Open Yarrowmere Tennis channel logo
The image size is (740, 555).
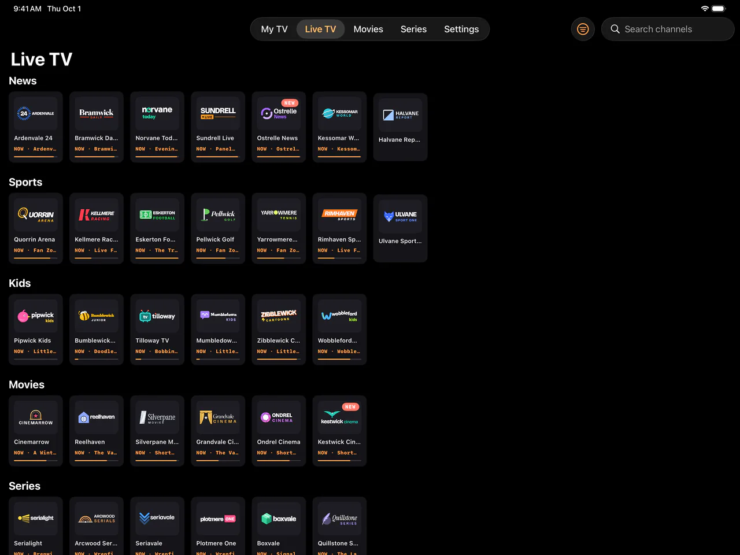pos(279,214)
